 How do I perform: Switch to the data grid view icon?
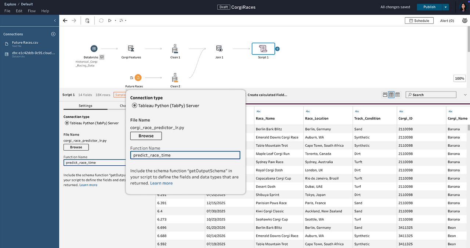pyautogui.click(x=391, y=95)
